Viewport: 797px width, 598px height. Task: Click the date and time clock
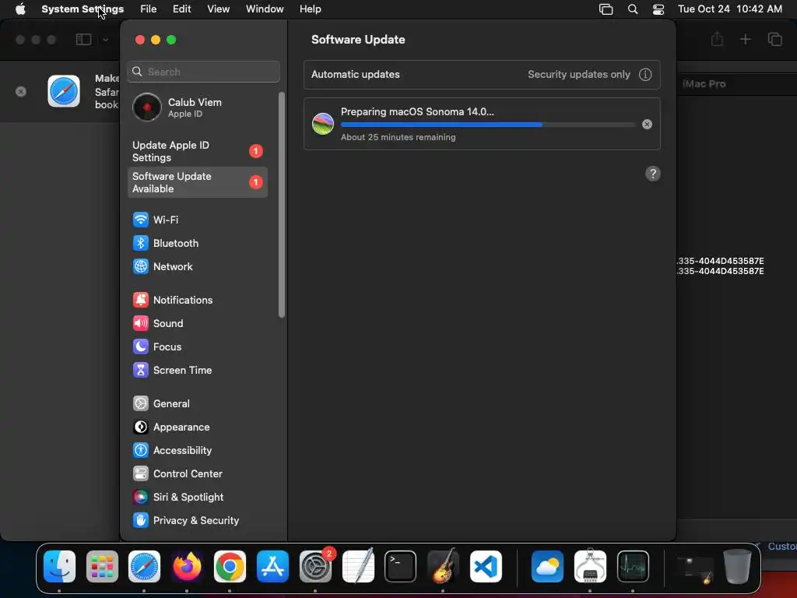730,9
